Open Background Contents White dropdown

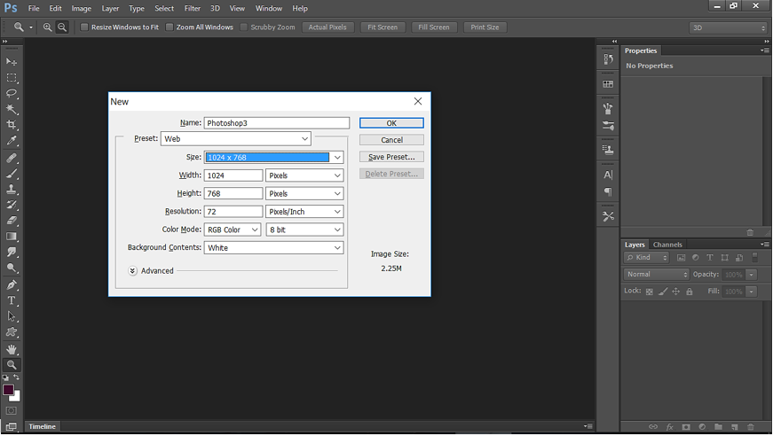(x=273, y=247)
